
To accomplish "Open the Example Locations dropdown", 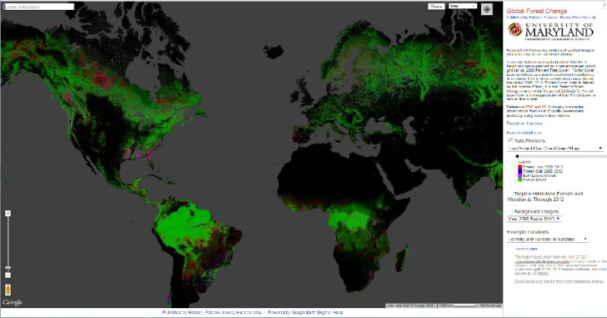I will (547, 239).
